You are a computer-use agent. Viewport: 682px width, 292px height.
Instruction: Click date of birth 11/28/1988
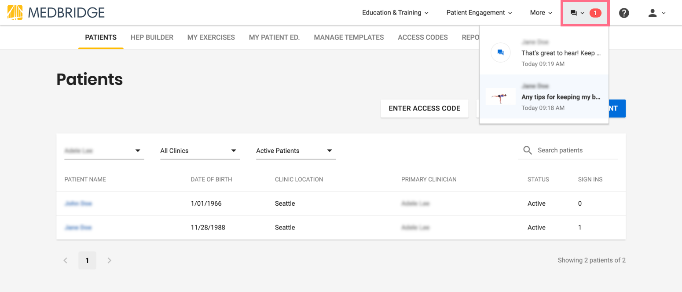click(208, 228)
